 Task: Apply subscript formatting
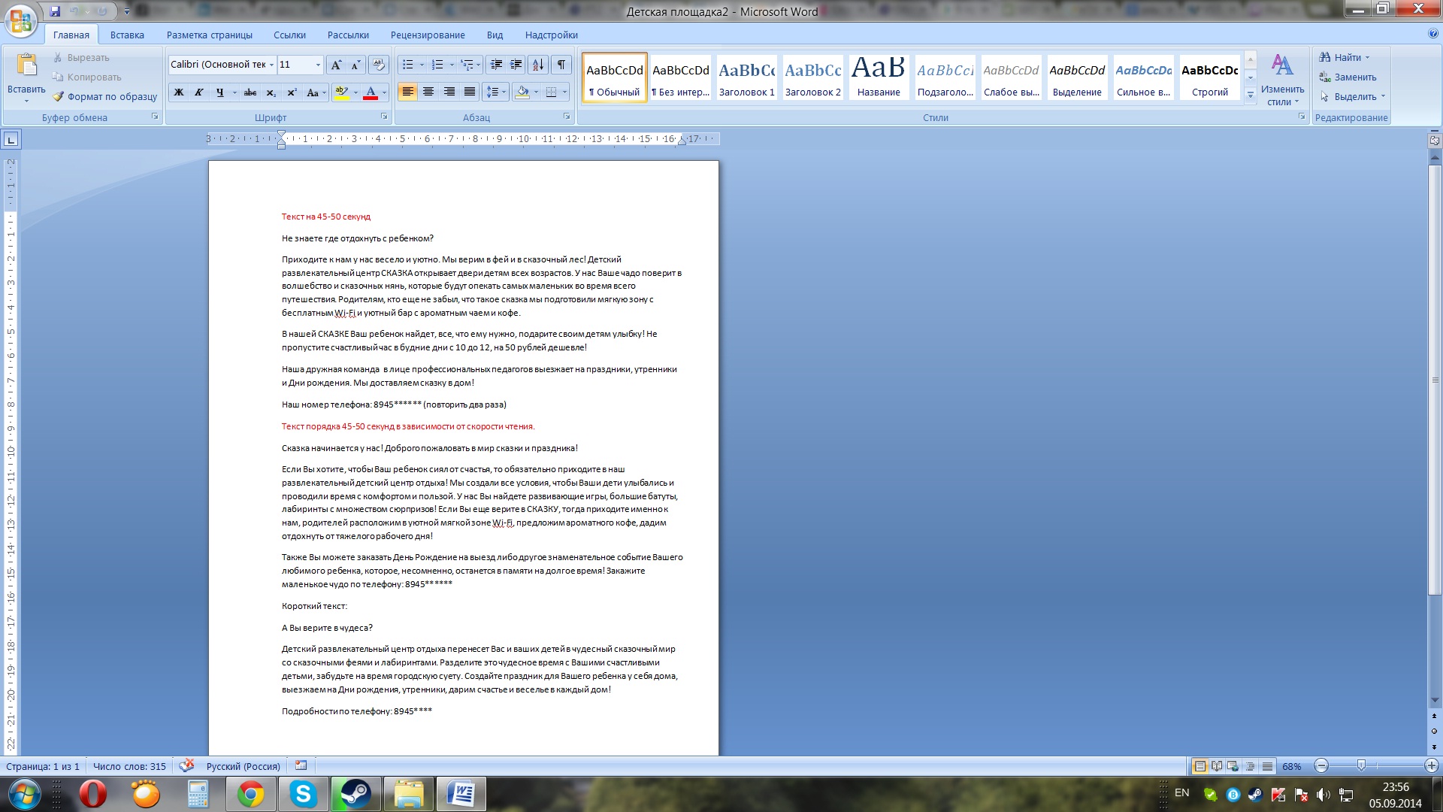(271, 92)
